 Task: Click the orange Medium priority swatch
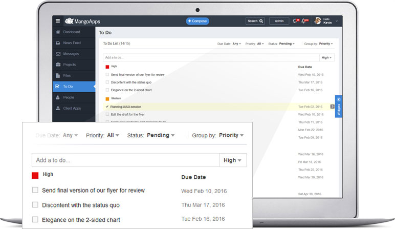[x=107, y=99]
